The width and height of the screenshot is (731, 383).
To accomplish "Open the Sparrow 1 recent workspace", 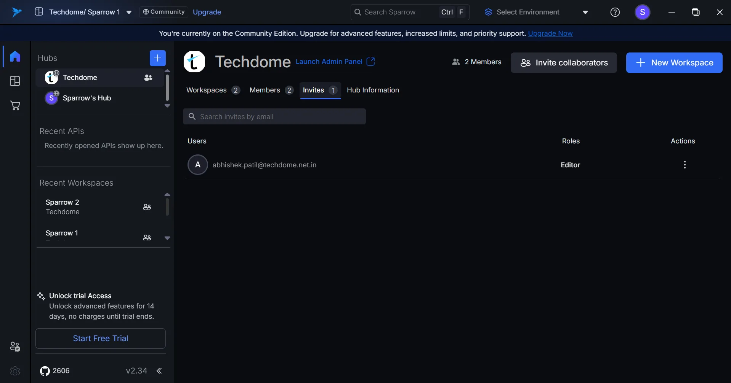I will tap(100, 234).
